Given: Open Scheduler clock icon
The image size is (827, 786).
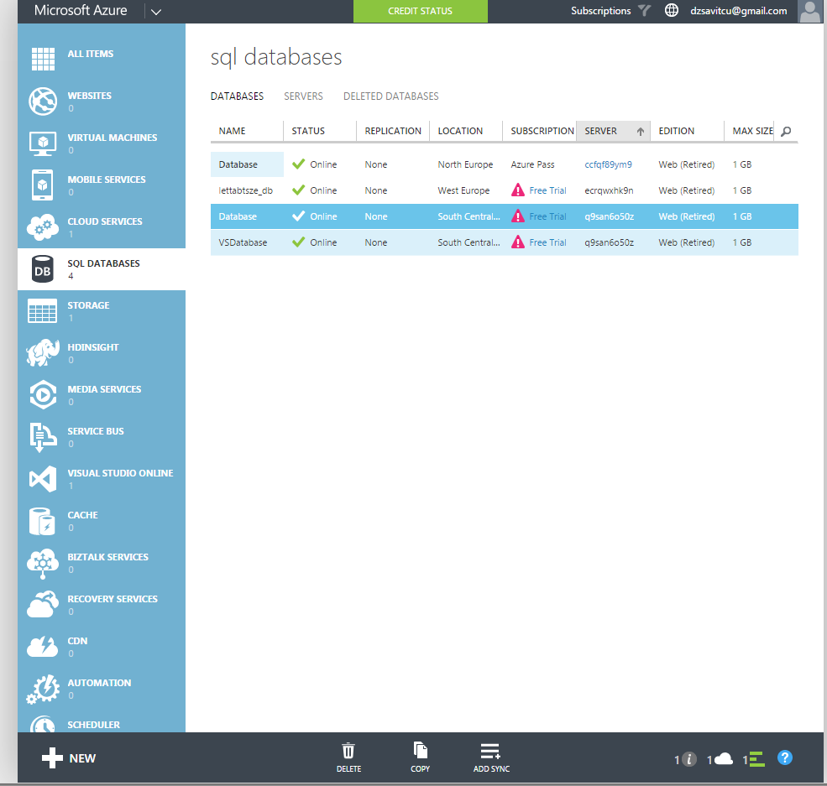Looking at the screenshot, I should point(43,725).
